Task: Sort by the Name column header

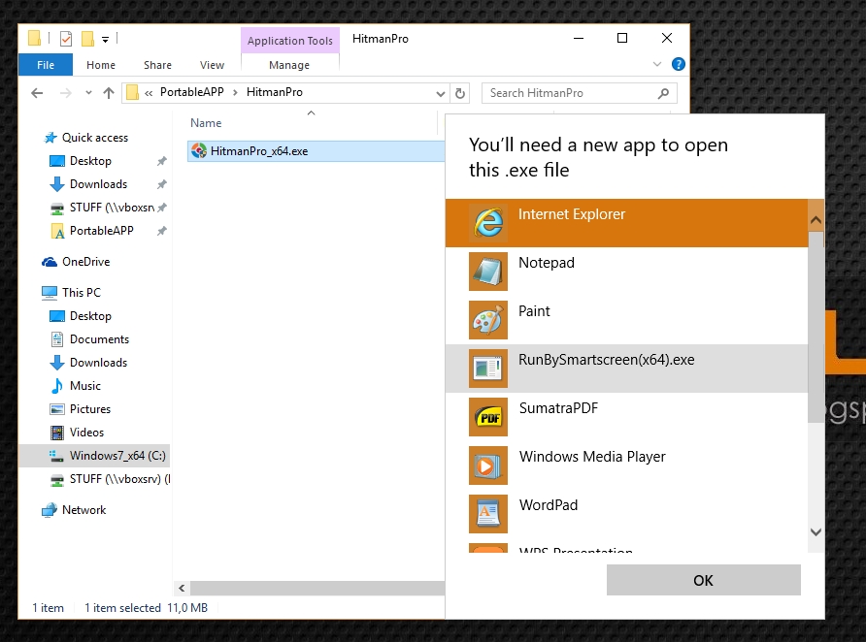Action: tap(206, 123)
